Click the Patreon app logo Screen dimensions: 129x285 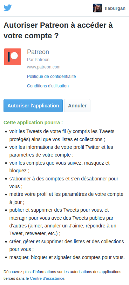click(x=13, y=57)
